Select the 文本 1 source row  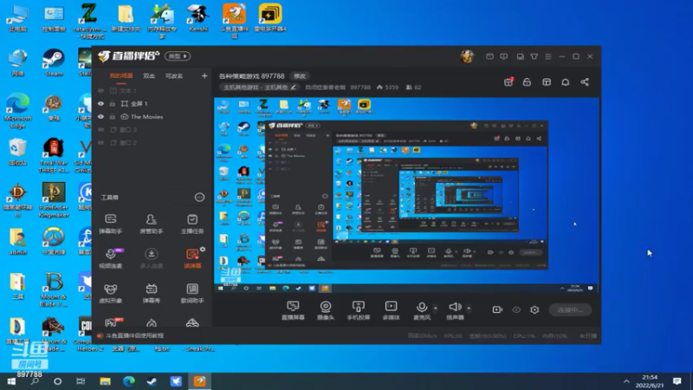tap(152, 91)
